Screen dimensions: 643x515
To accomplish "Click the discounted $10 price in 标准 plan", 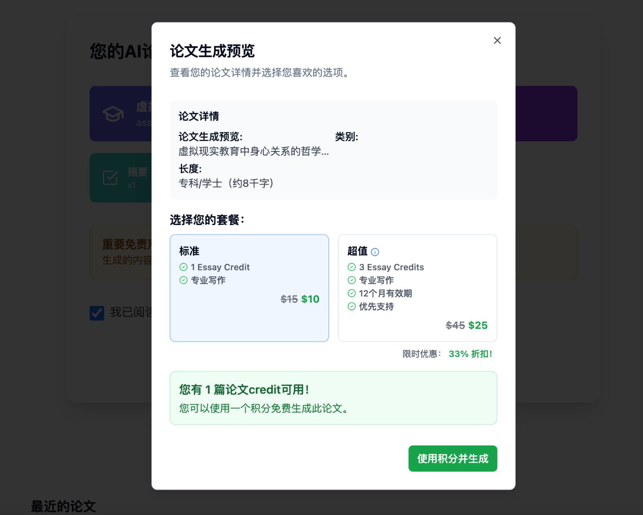I will point(310,299).
